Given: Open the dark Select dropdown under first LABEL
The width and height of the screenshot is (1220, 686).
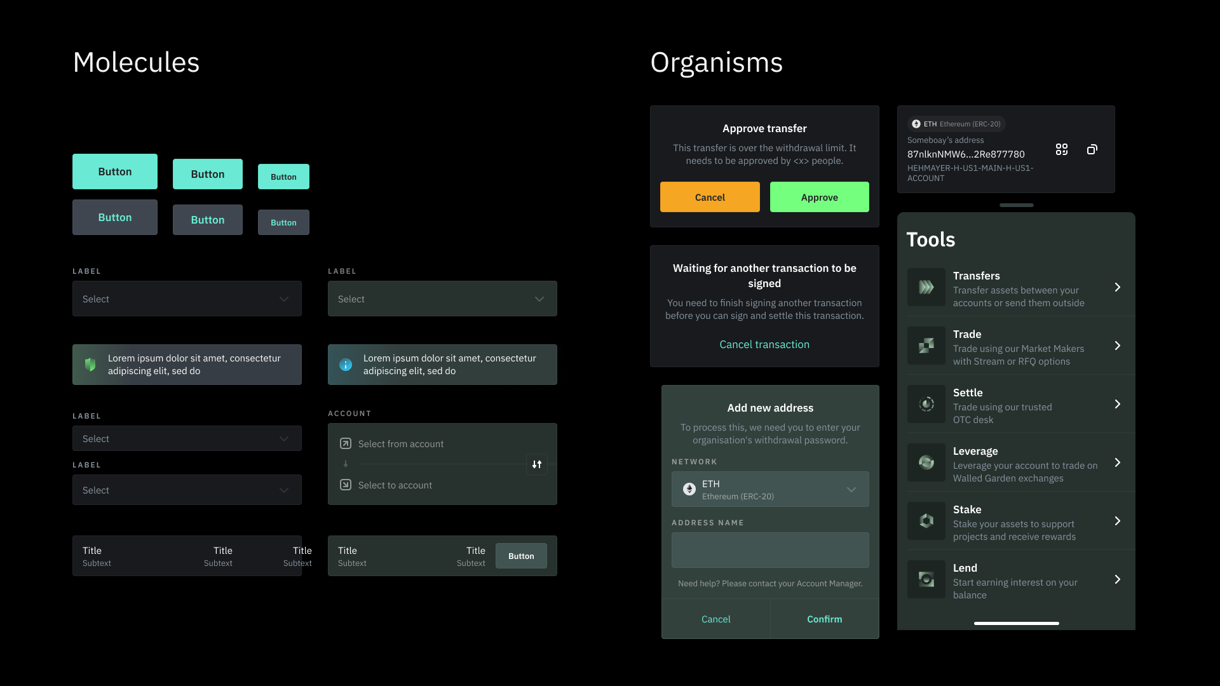Looking at the screenshot, I should pos(187,299).
